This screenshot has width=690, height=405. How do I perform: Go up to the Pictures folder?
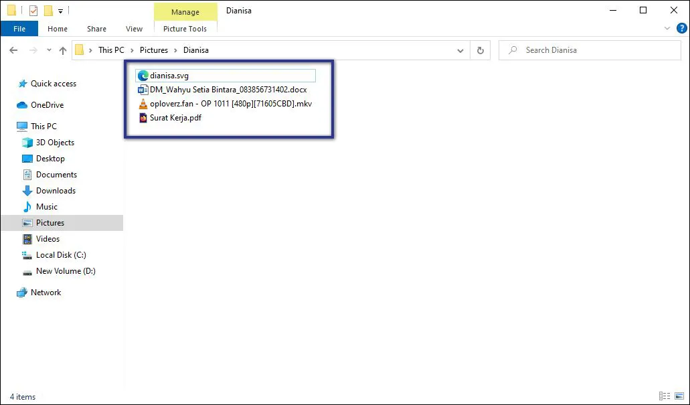tap(62, 50)
